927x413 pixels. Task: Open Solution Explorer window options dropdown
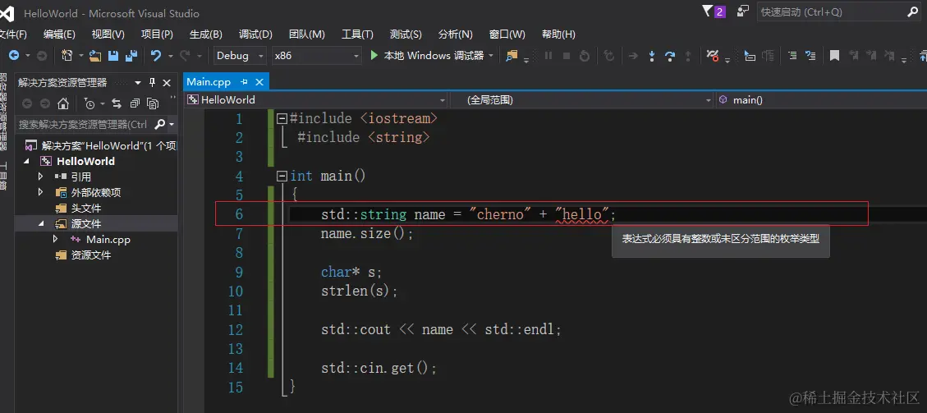138,83
